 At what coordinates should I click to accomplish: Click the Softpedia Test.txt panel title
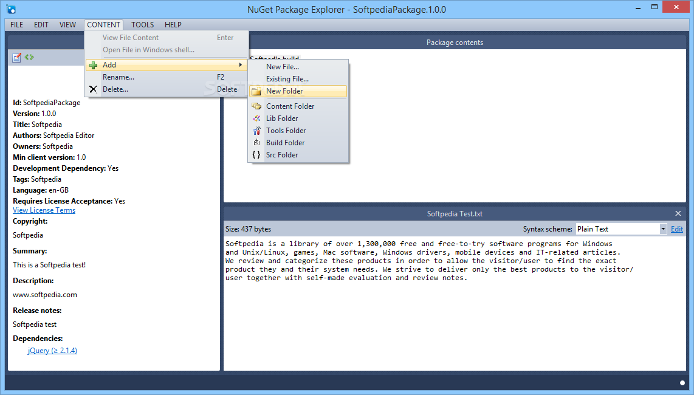[455, 214]
